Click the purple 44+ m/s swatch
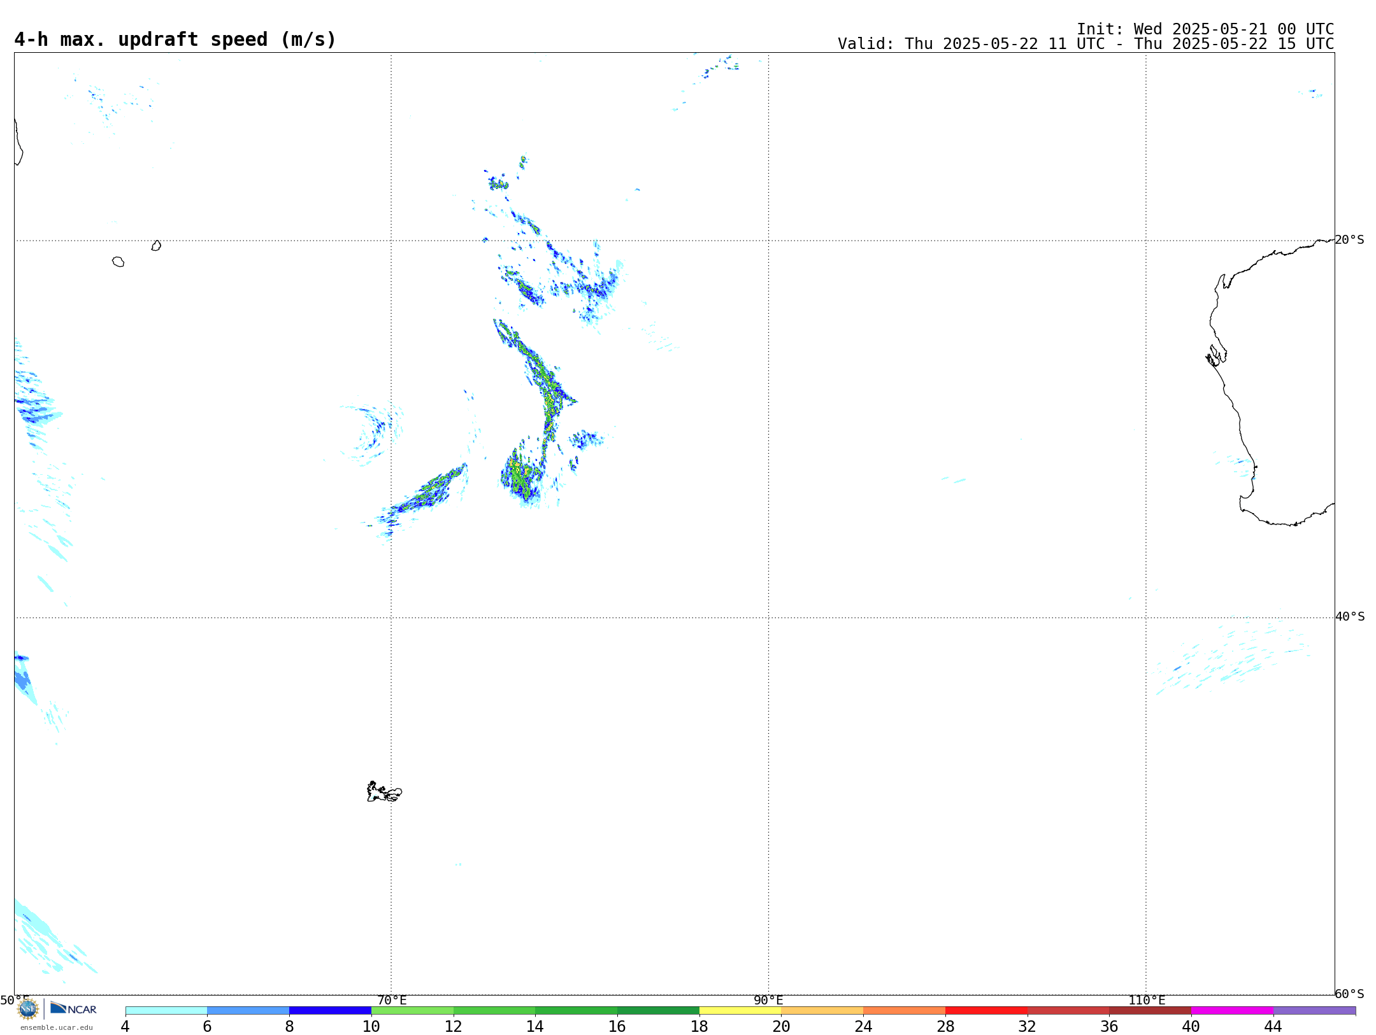This screenshot has width=1376, height=1035. [1314, 1011]
